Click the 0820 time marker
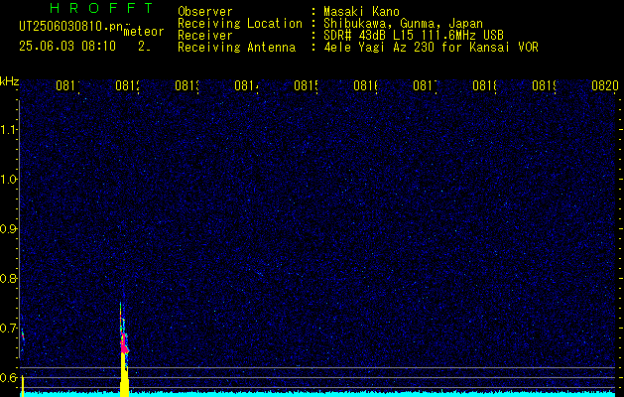 (x=605, y=85)
